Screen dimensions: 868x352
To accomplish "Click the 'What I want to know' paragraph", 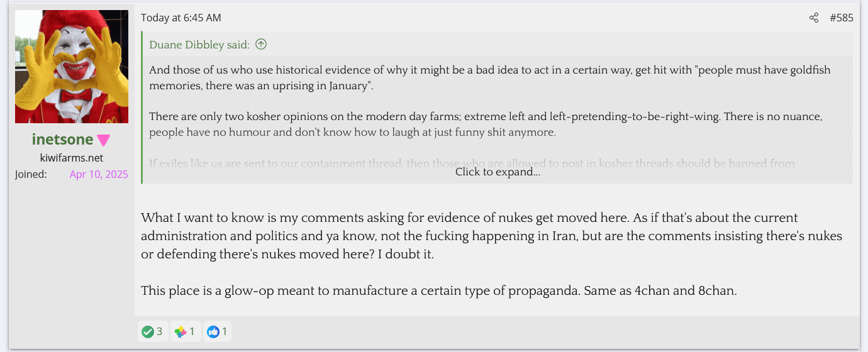I will click(x=491, y=236).
